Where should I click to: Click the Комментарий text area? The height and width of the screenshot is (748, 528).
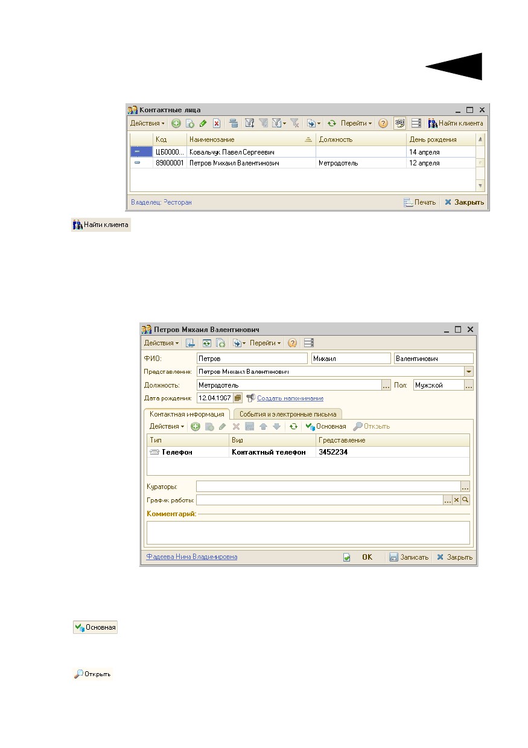click(308, 532)
